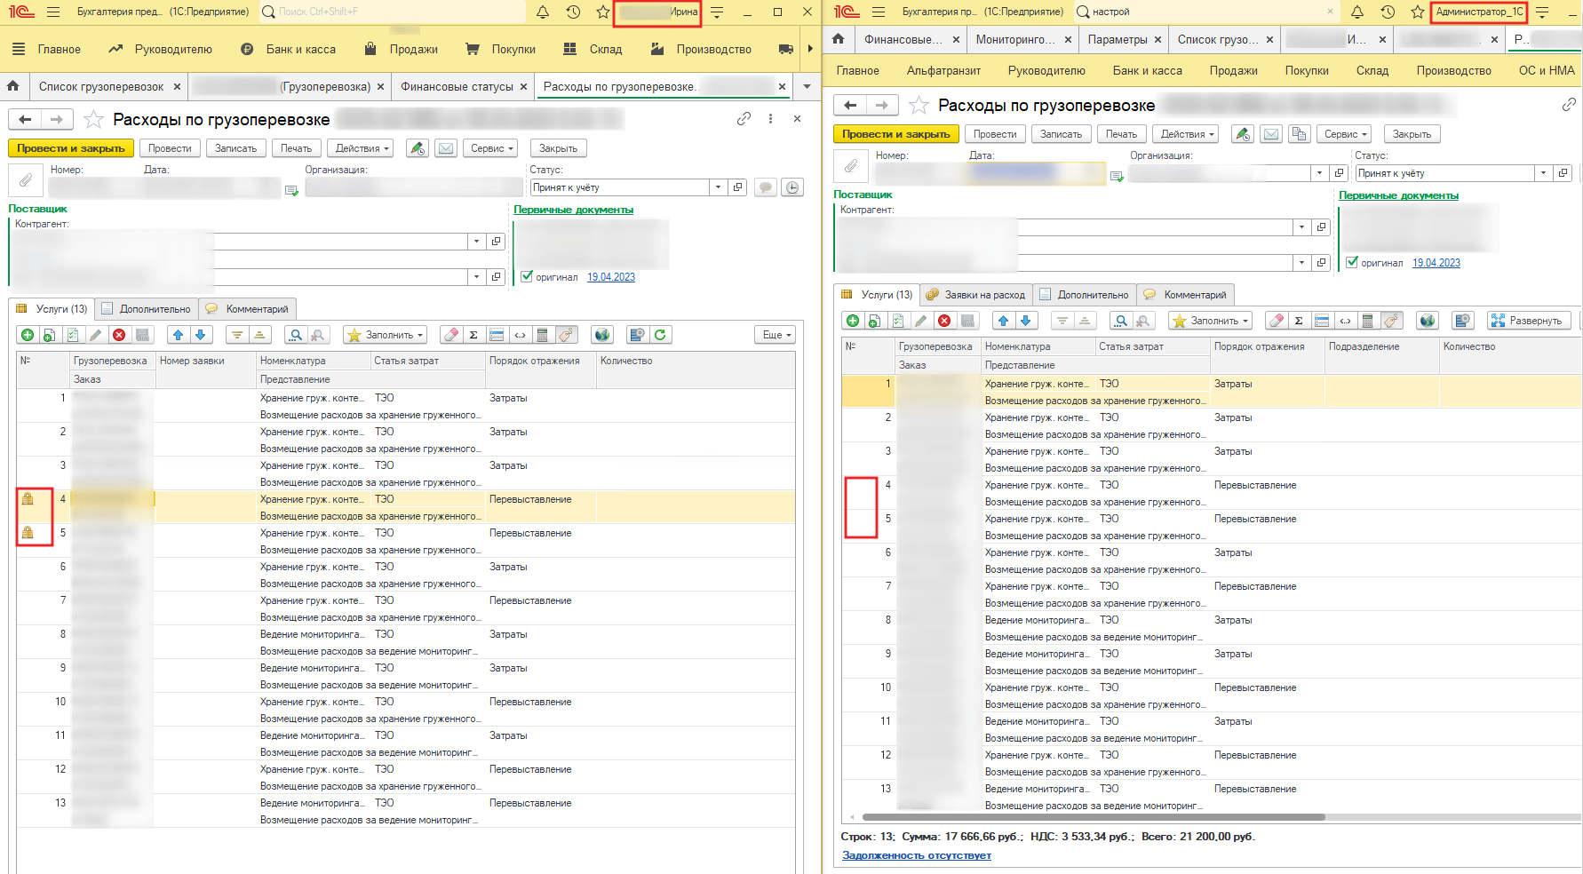Open the Банк и касса section in the left window
The height and width of the screenshot is (874, 1583).
(289, 49)
